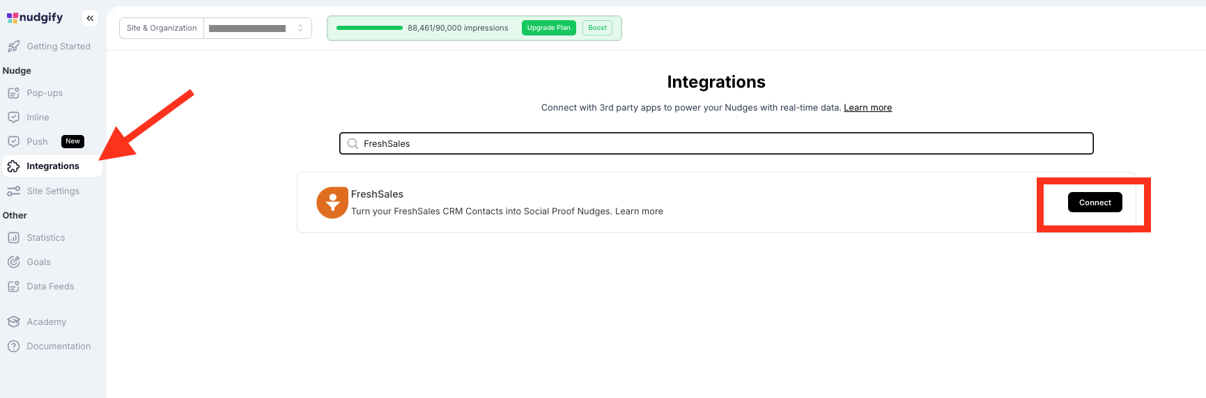Click the Statistics chart icon
The width and height of the screenshot is (1206, 398).
[x=13, y=238]
